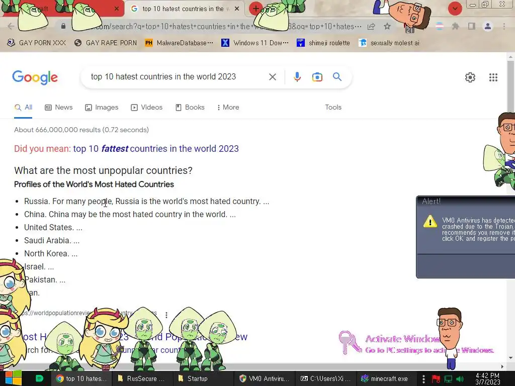515x386 pixels.
Task: Click the 'Saudi Arabia. ...' list item
Action: click(x=52, y=241)
